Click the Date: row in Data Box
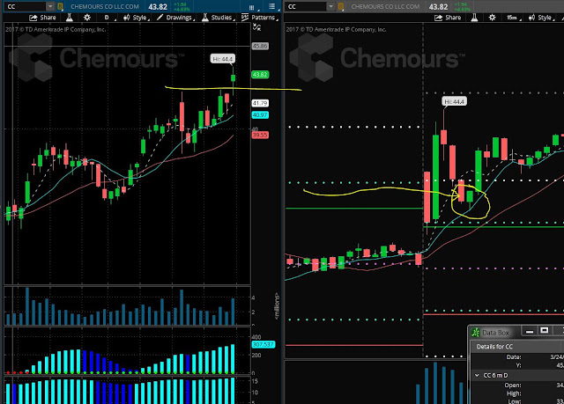The width and height of the screenshot is (564, 404). click(x=517, y=357)
